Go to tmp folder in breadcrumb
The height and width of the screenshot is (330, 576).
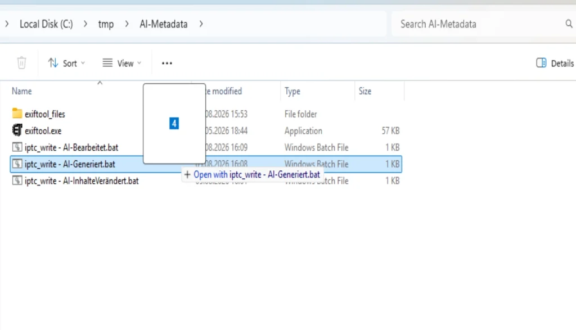pyautogui.click(x=106, y=24)
